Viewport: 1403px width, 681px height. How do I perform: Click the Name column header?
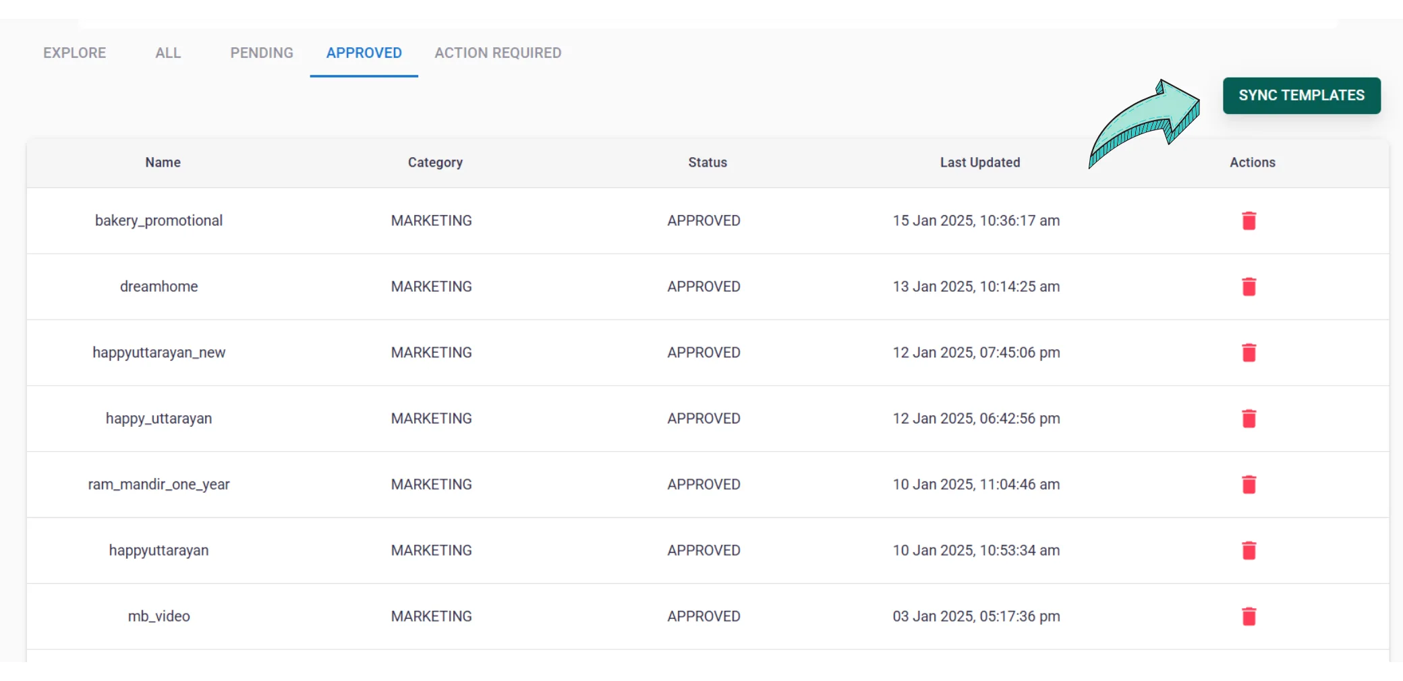(x=163, y=162)
